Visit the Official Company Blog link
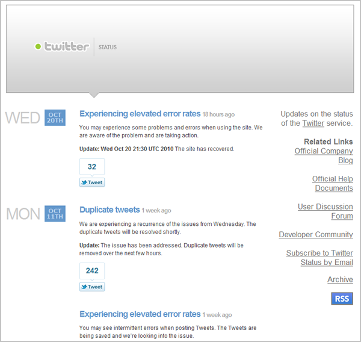This screenshot has width=361, height=342. (324, 155)
